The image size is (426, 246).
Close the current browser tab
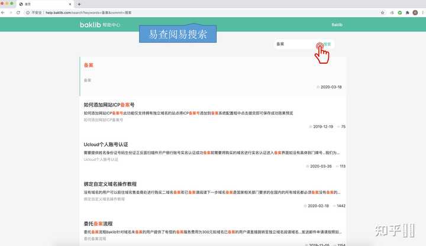click(70, 4)
